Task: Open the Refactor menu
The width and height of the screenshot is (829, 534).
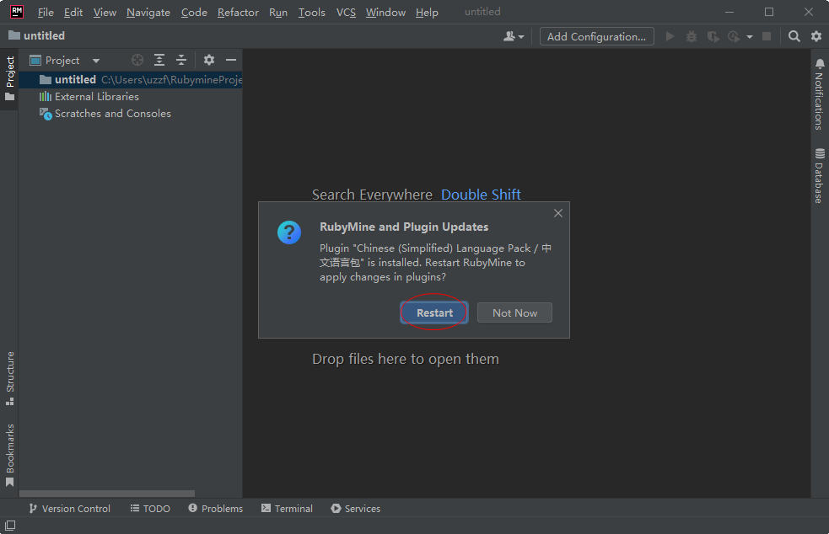Action: point(238,12)
